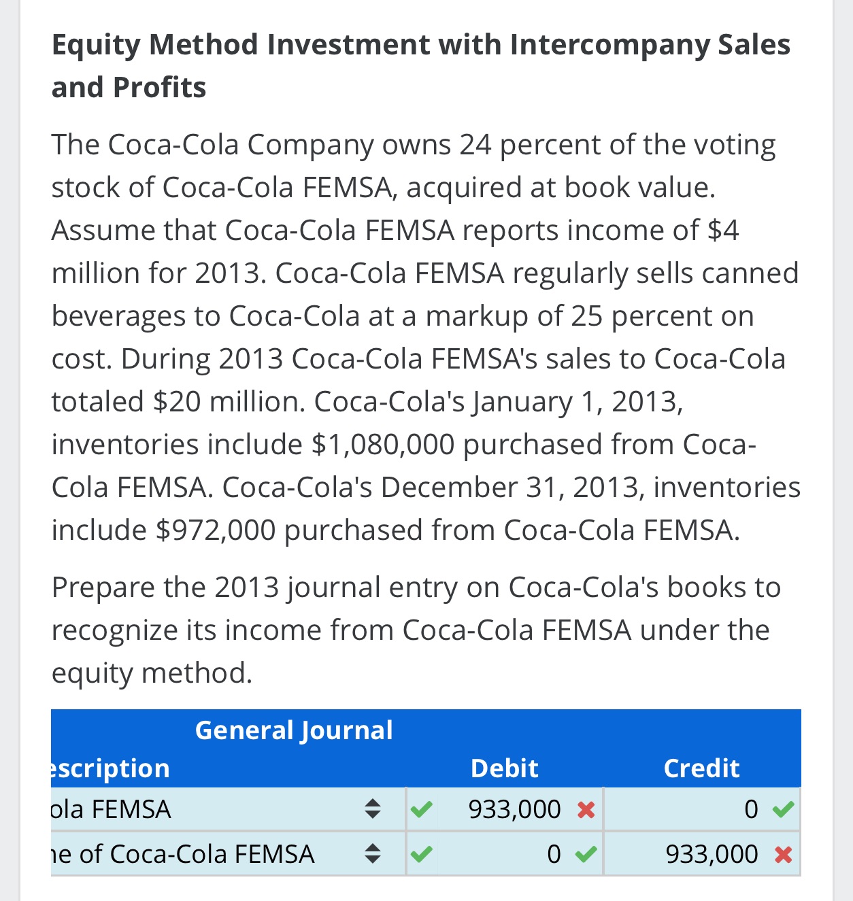Screen dimensions: 853x901
Task: Click the General Journal table header
Action: 294,730
